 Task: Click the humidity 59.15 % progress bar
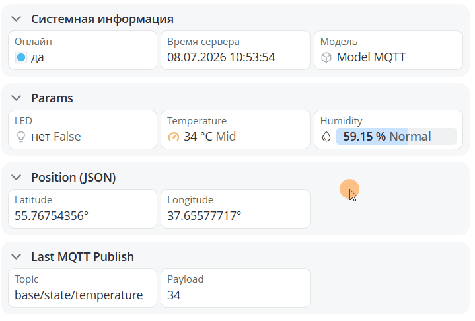pos(396,137)
